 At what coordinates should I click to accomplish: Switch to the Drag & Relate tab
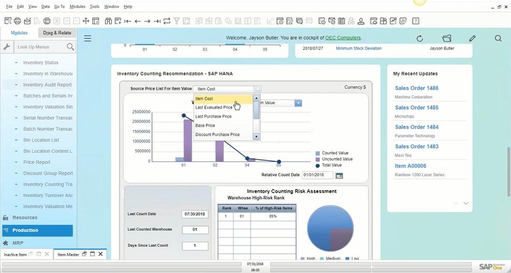[x=57, y=33]
